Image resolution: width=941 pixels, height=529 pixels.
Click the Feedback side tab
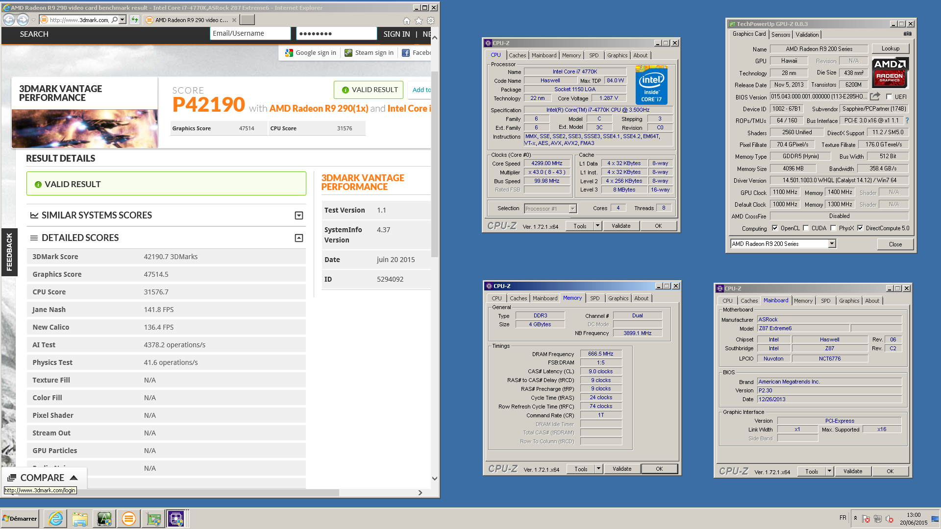9,252
